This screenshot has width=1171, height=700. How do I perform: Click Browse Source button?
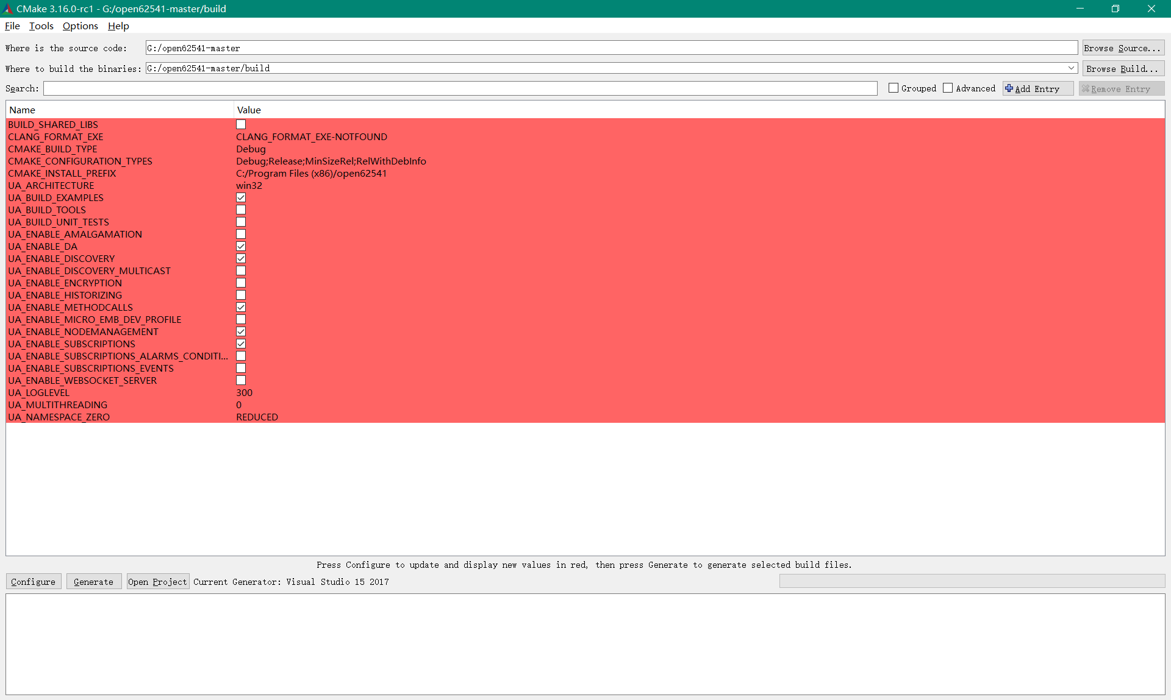tap(1123, 48)
